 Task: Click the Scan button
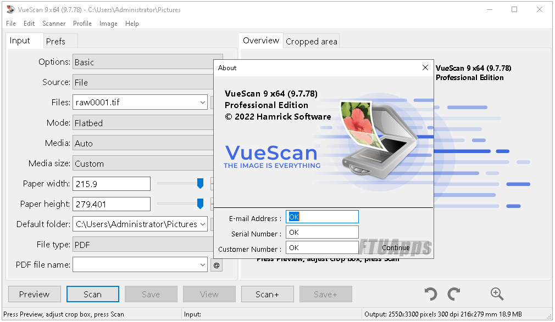point(93,294)
